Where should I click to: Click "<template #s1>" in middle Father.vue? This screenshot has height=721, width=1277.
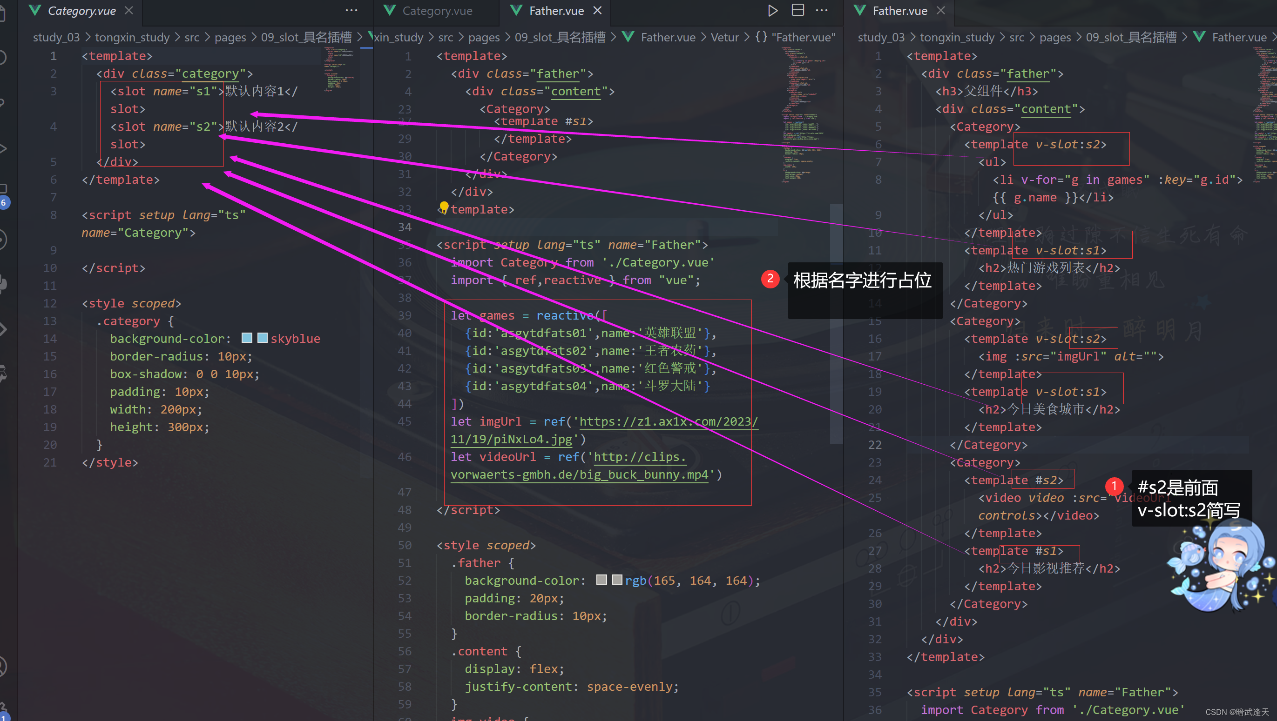coord(543,121)
